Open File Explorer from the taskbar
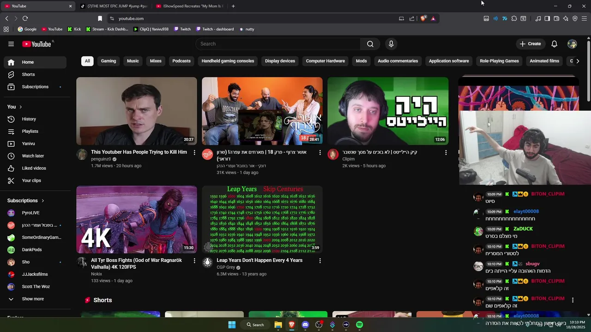 point(278,325)
